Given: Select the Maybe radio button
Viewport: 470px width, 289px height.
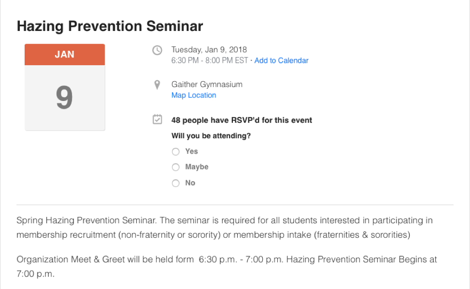Looking at the screenshot, I should pos(176,167).
